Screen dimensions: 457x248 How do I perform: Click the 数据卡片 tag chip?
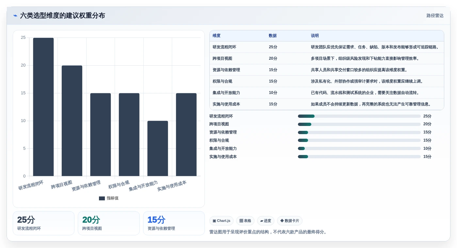coord(290,221)
